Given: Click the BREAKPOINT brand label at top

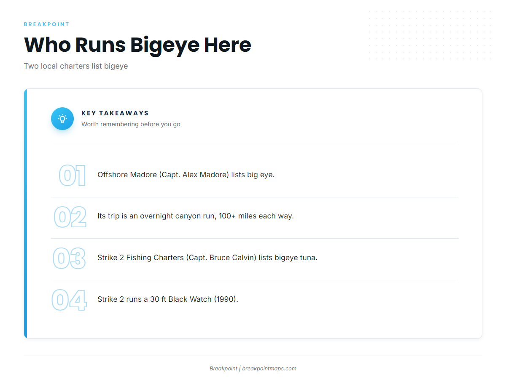Looking at the screenshot, I should point(46,24).
